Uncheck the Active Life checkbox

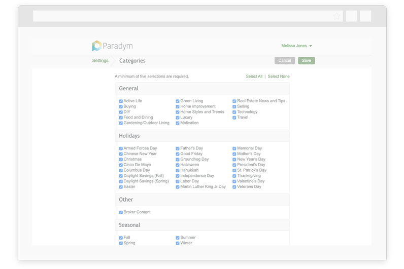(x=121, y=101)
